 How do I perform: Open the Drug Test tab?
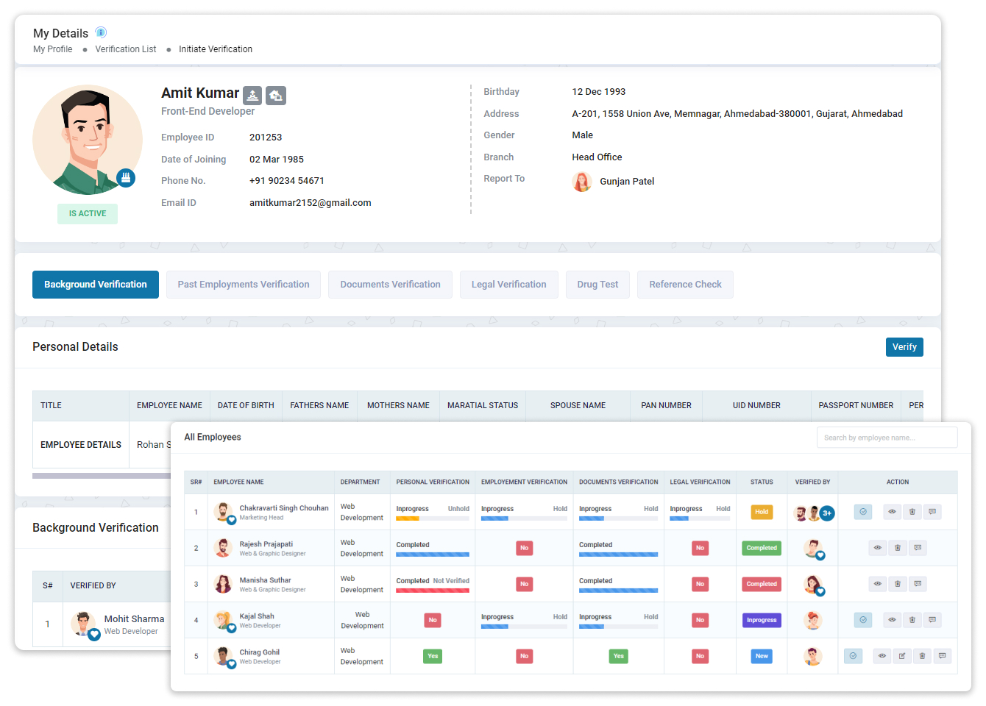click(597, 284)
